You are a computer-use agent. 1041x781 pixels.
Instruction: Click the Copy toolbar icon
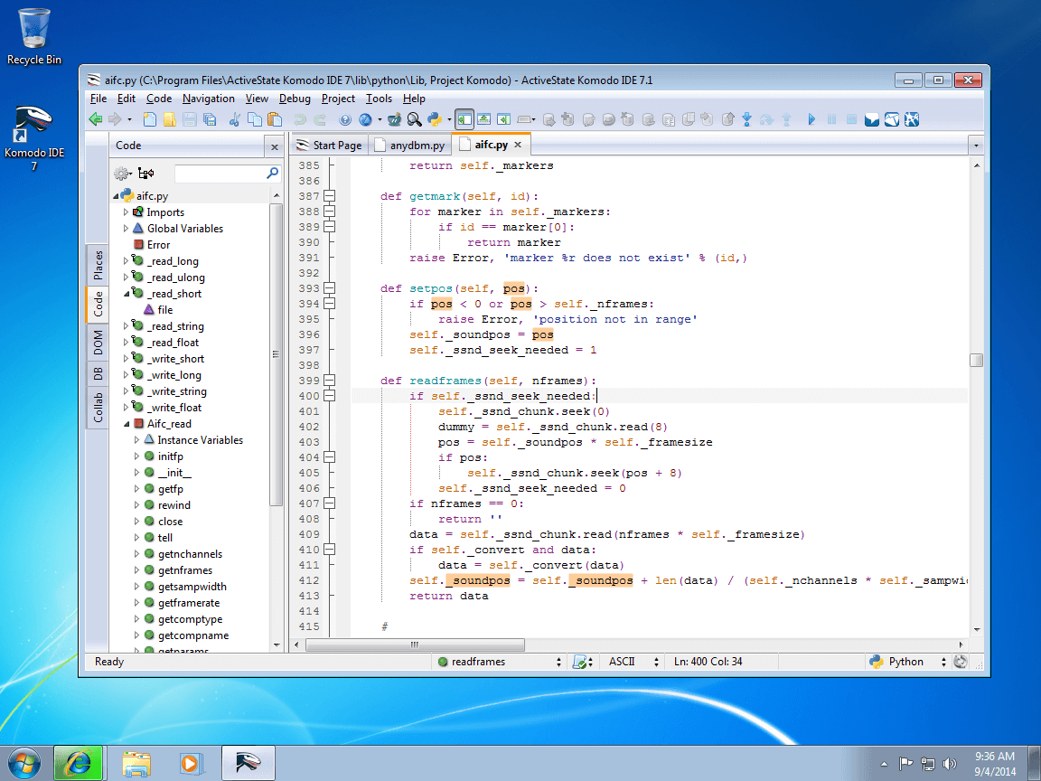coord(254,119)
